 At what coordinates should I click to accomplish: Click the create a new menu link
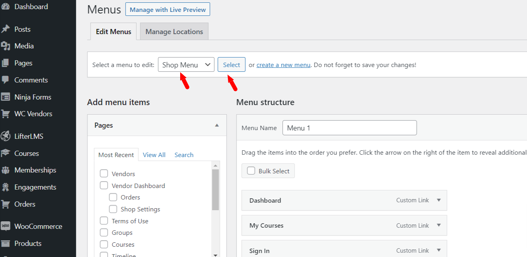coord(283,65)
